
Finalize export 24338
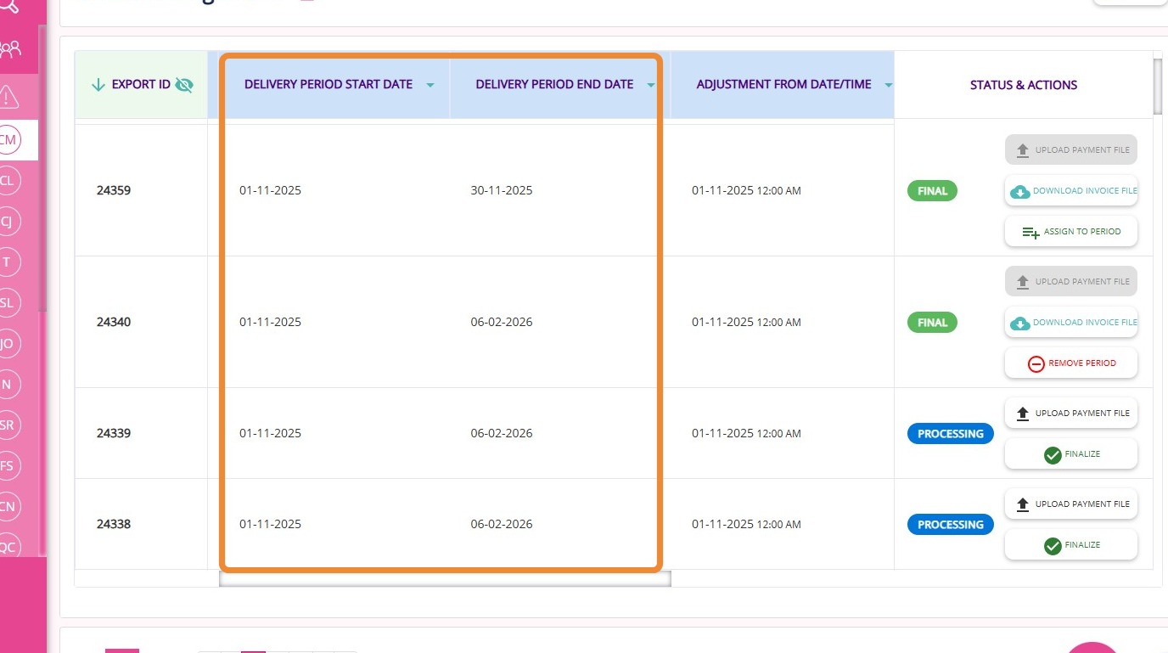pyautogui.click(x=1071, y=545)
